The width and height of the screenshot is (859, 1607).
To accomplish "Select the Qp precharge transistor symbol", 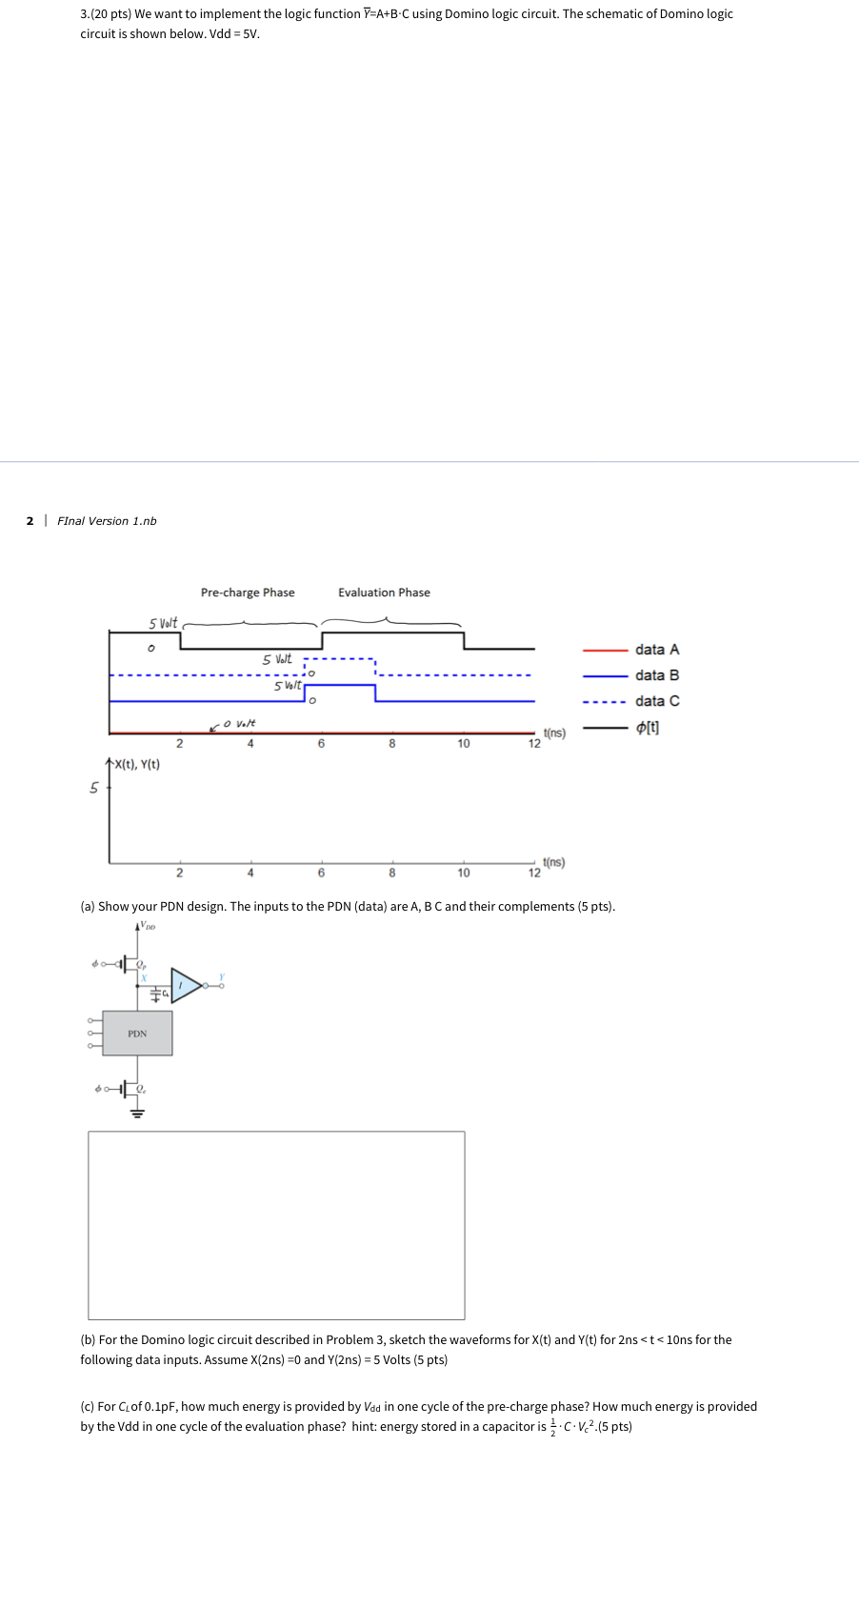I will pos(128,963).
